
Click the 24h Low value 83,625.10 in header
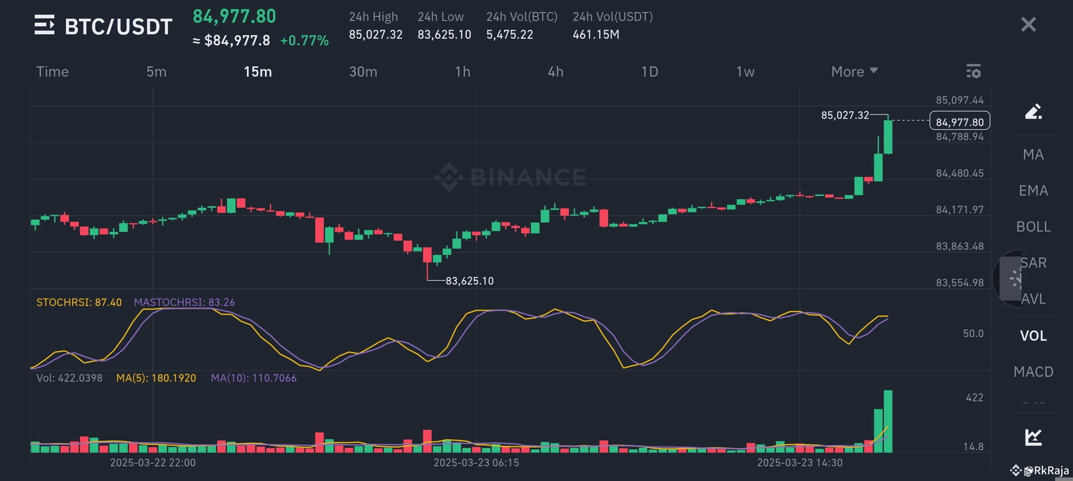pyautogui.click(x=444, y=34)
